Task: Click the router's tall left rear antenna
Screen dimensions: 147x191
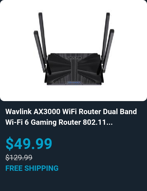Action: 43,36
